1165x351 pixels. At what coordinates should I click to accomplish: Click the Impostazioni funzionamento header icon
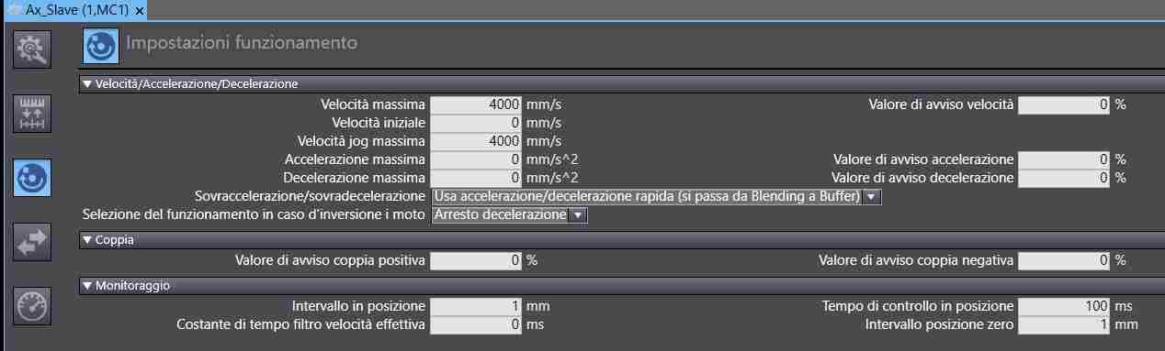point(101,44)
